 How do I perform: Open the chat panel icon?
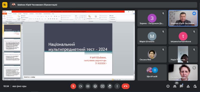(181, 86)
